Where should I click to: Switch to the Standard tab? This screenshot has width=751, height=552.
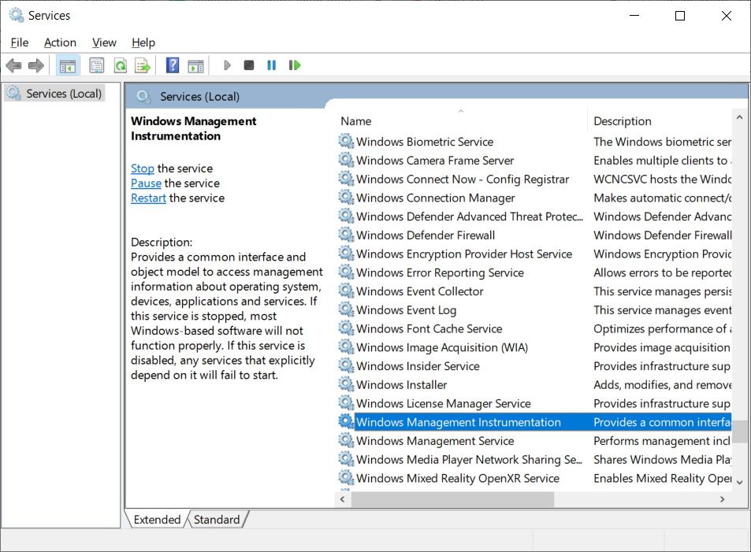tap(217, 520)
